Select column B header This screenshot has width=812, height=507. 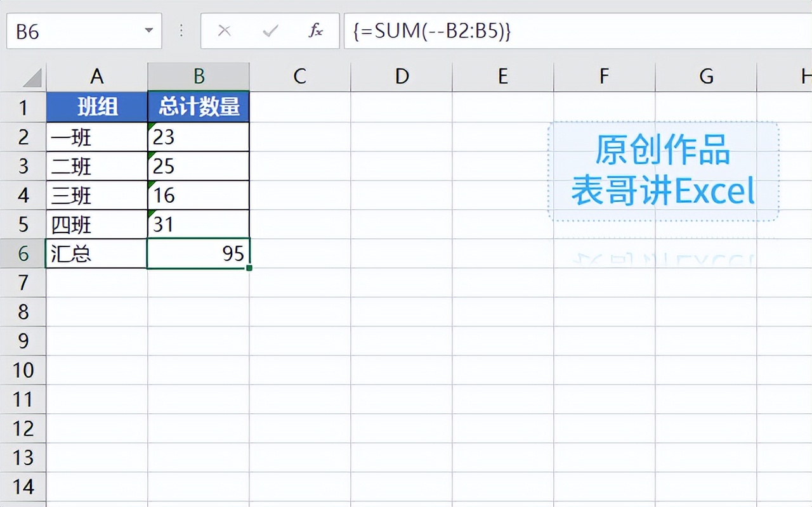point(199,77)
